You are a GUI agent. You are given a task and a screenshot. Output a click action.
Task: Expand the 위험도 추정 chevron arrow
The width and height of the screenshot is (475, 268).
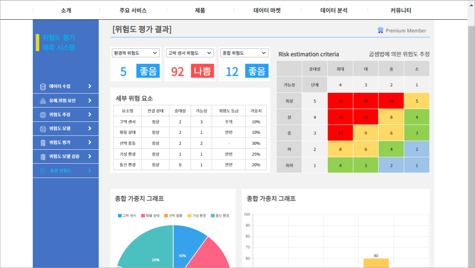pyautogui.click(x=90, y=115)
